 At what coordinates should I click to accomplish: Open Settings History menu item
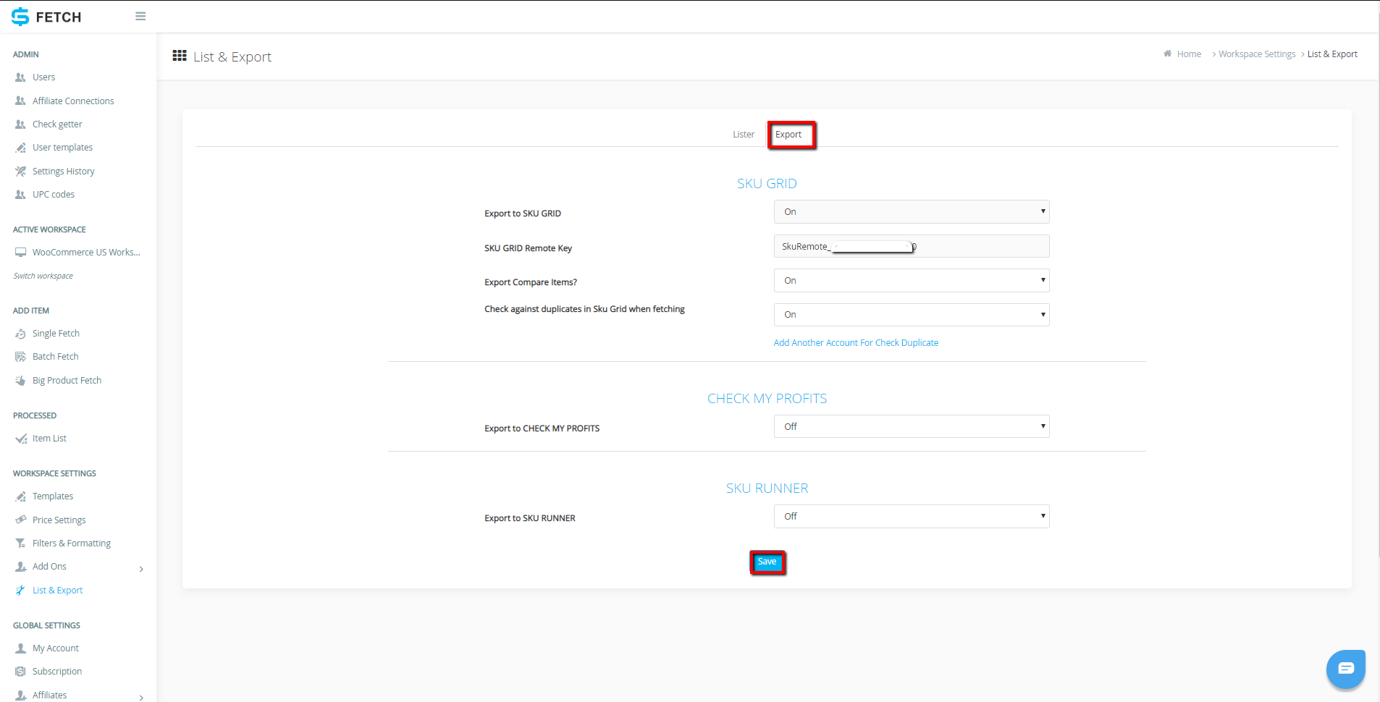[64, 172]
